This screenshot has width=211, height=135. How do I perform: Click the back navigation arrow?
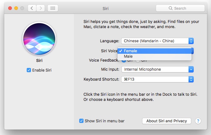pyautogui.click(x=32, y=8)
